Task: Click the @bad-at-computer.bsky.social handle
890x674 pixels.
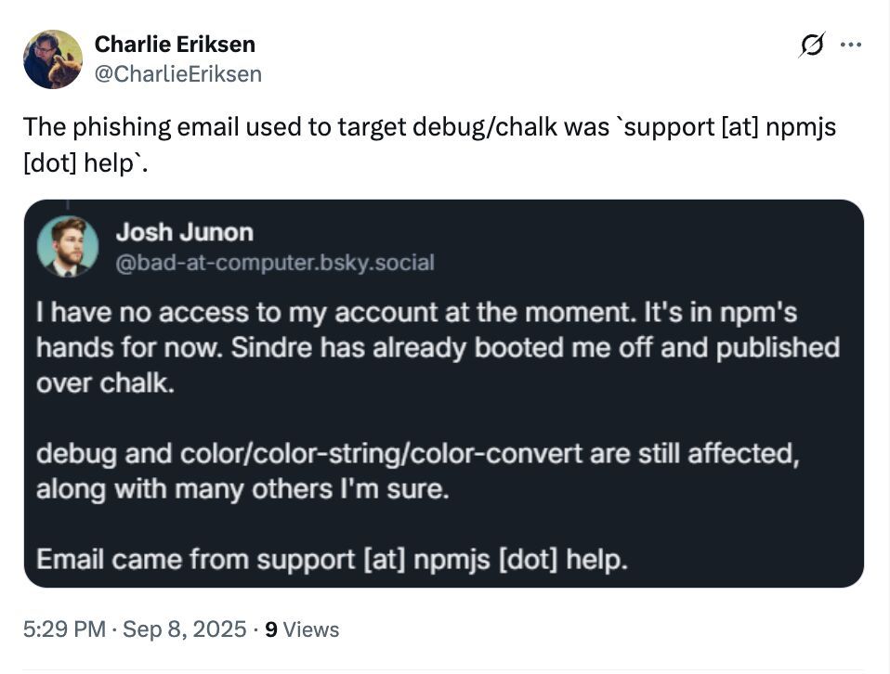Action: tap(274, 263)
